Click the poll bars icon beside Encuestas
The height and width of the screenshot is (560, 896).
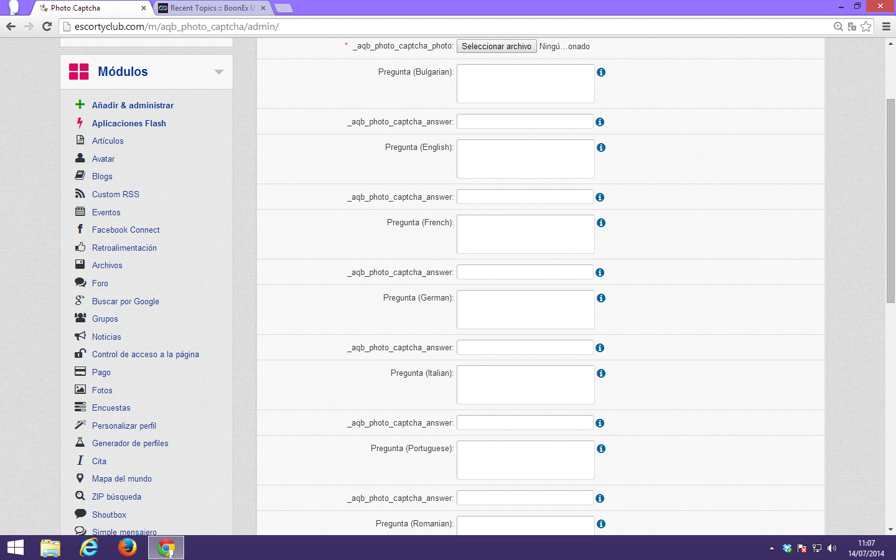(80, 407)
